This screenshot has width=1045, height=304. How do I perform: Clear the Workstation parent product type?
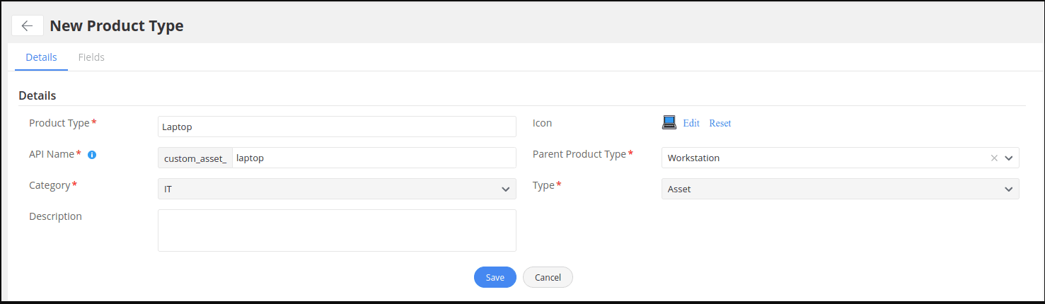click(x=994, y=158)
